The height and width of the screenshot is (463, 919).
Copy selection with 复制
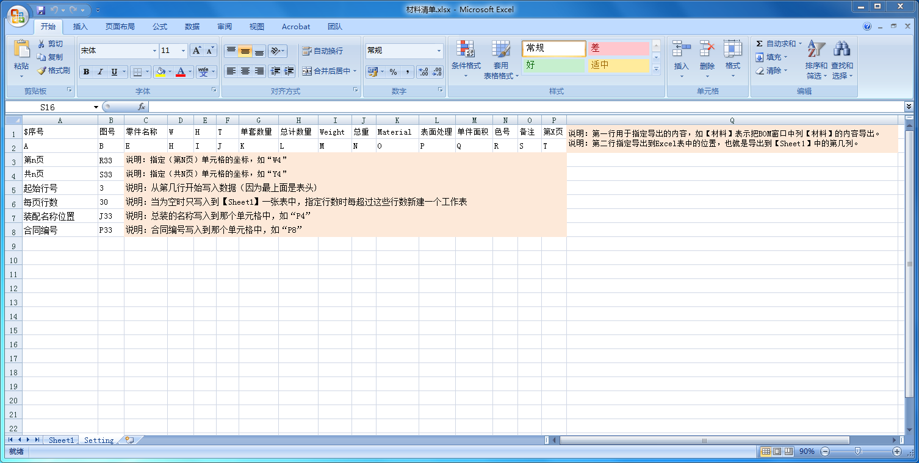click(50, 57)
